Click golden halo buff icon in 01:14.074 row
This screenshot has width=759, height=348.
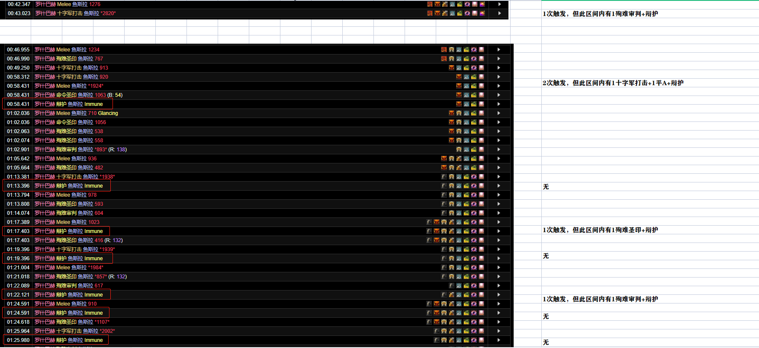(x=451, y=213)
